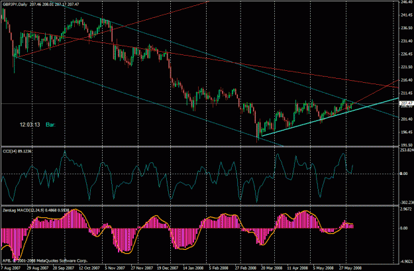Image resolution: width=414 pixels, height=271 pixels.
Task: Click the 216.40 price axis label
Action: (x=407, y=80)
